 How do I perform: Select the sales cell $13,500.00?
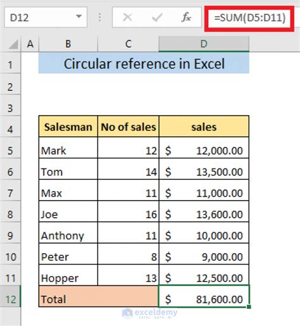click(x=204, y=169)
